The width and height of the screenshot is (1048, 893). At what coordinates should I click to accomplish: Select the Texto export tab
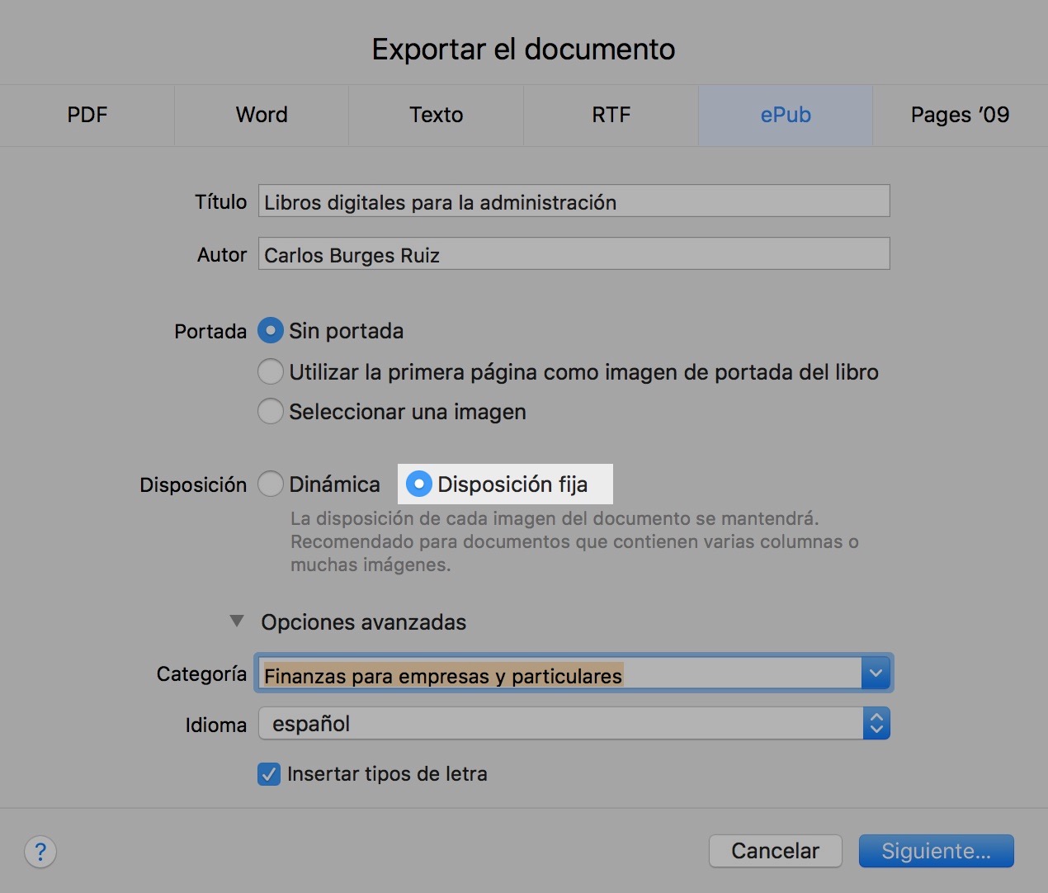click(437, 115)
